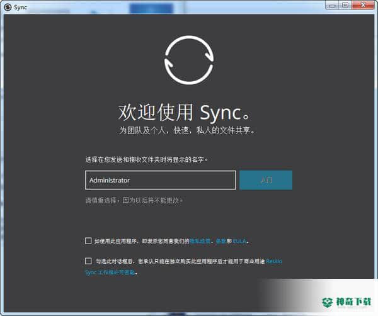The image size is (378, 316).
Task: Click the Sync icon in the title bar
Action: pyautogui.click(x=8, y=7)
